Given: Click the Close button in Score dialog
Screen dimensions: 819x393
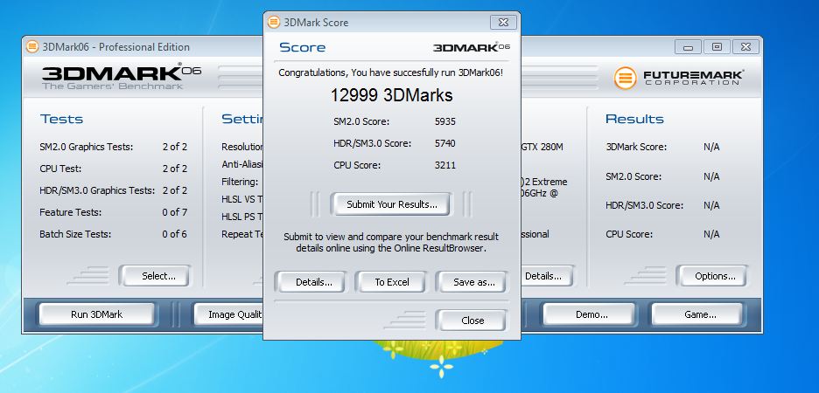Looking at the screenshot, I should (x=472, y=321).
